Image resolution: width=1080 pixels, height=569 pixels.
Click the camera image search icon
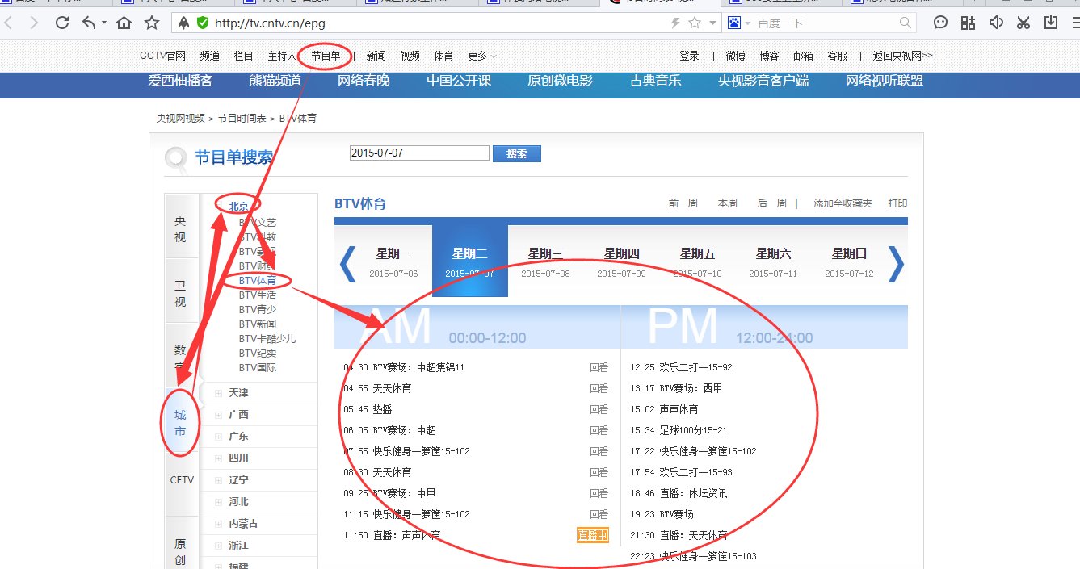point(736,23)
